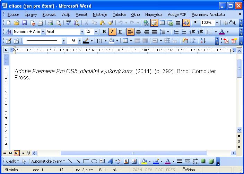
Task: Click the Čeština language indicator
Action: [x=189, y=170]
